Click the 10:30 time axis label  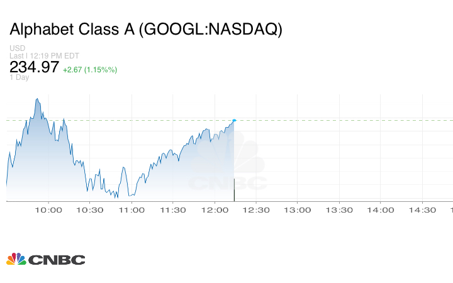90,210
